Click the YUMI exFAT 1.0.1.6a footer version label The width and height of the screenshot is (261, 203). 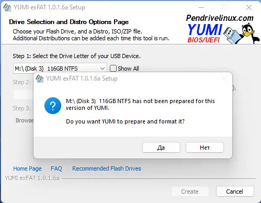click(x=32, y=178)
